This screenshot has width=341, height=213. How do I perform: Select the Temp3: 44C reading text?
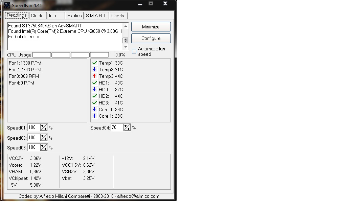[111, 76]
